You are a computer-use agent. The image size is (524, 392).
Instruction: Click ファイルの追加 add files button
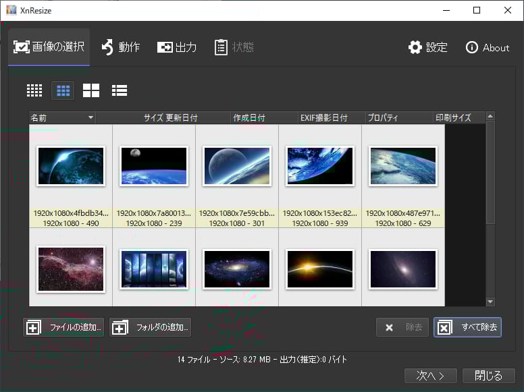pos(63,327)
